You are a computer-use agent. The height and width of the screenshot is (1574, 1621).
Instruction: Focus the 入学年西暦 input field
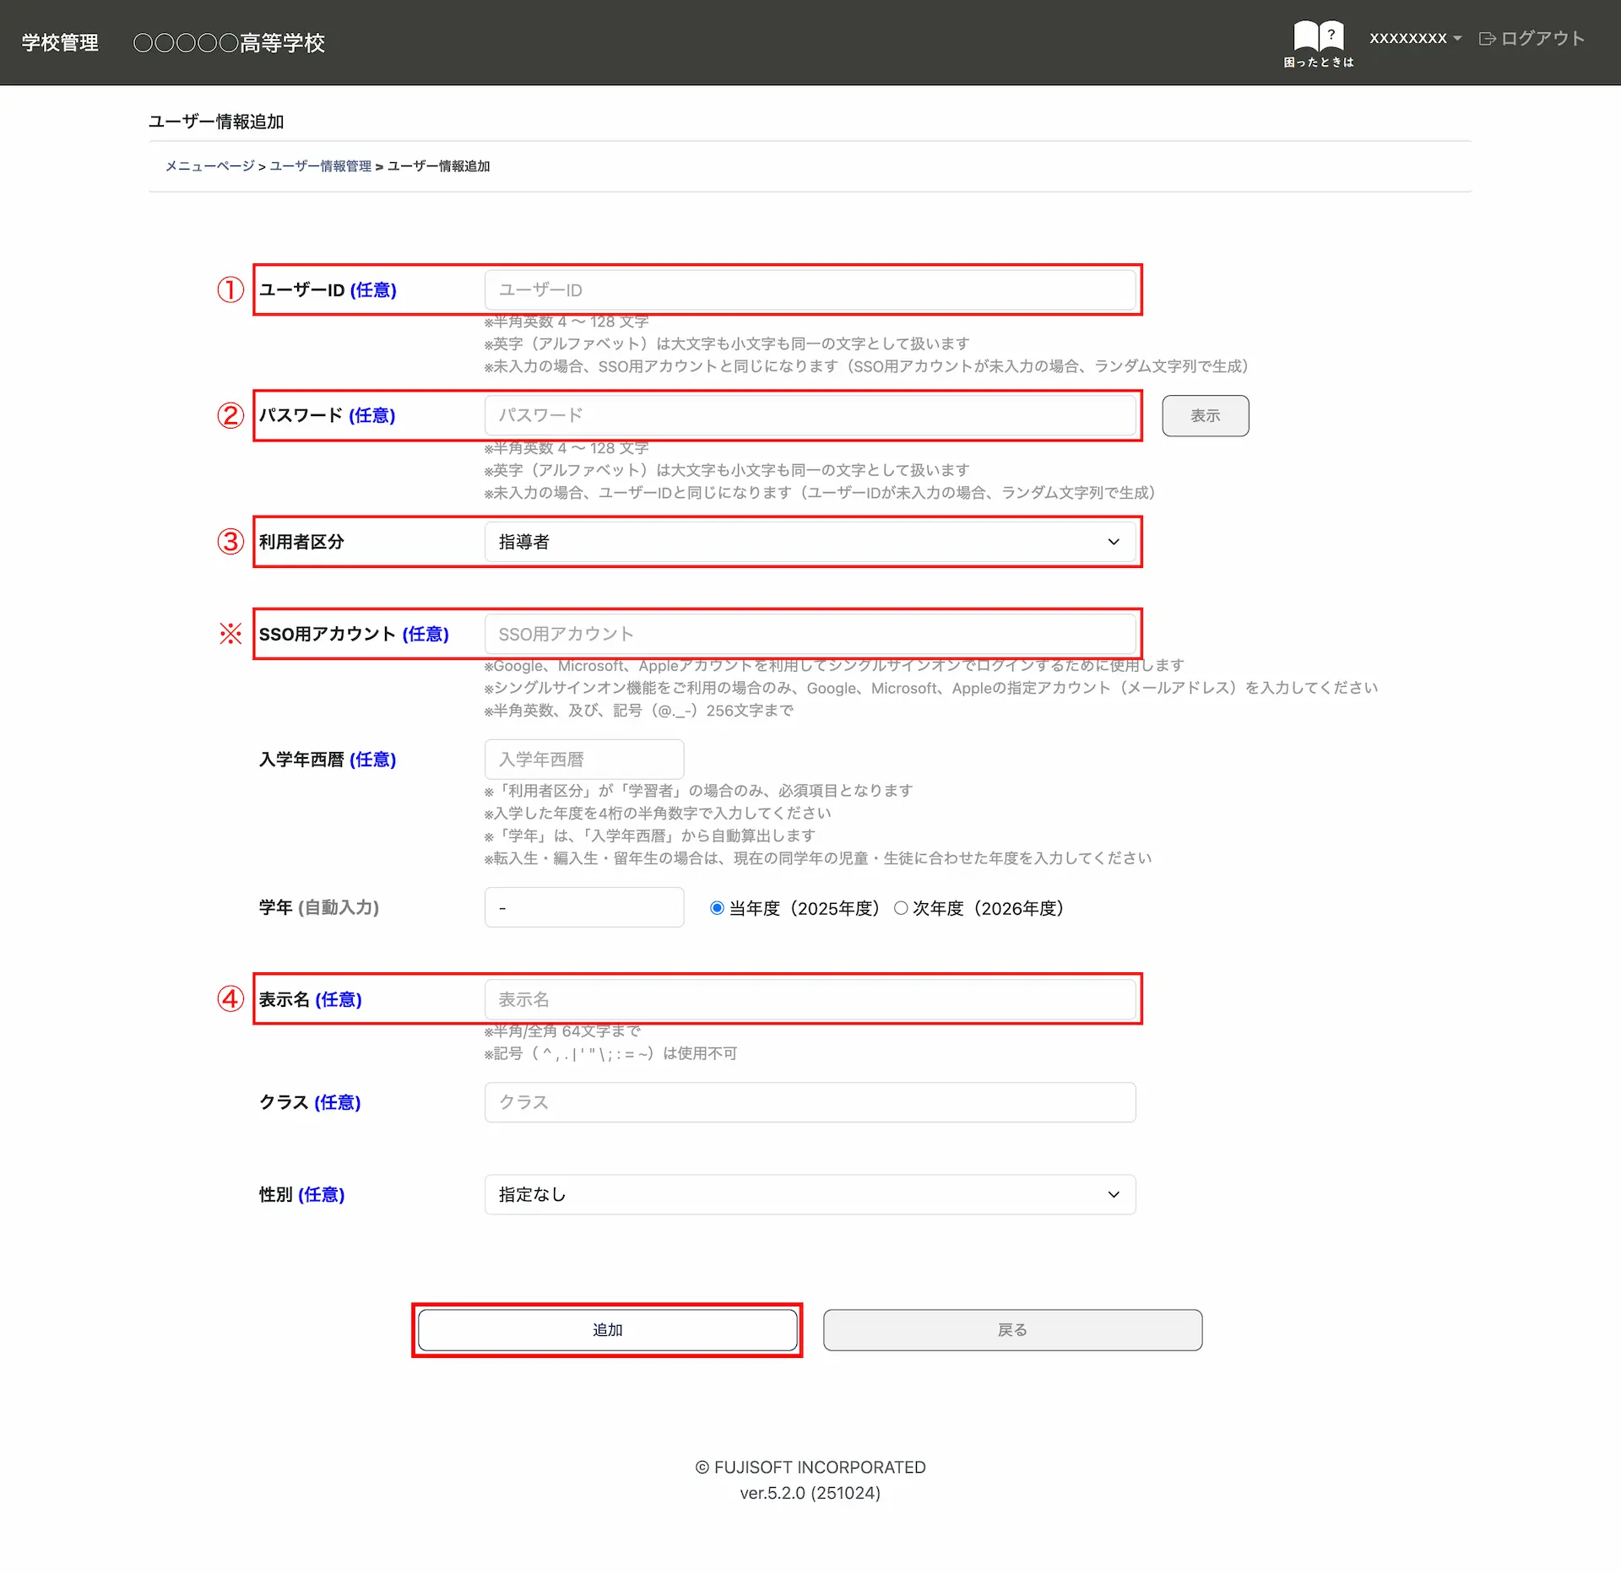click(x=583, y=760)
